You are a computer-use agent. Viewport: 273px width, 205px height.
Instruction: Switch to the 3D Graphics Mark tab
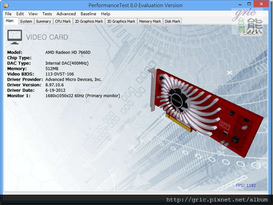pos(121,21)
